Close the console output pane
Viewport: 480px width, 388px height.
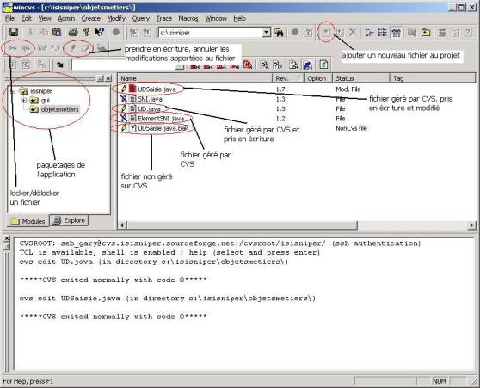pyautogui.click(x=7, y=238)
